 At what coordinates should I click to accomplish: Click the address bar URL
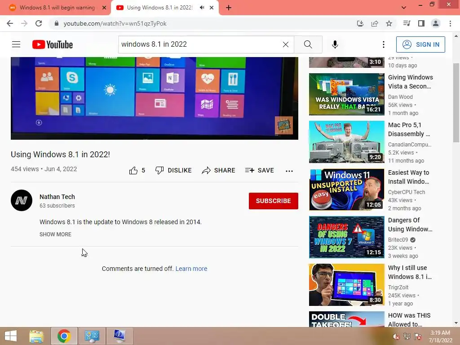[x=115, y=23]
